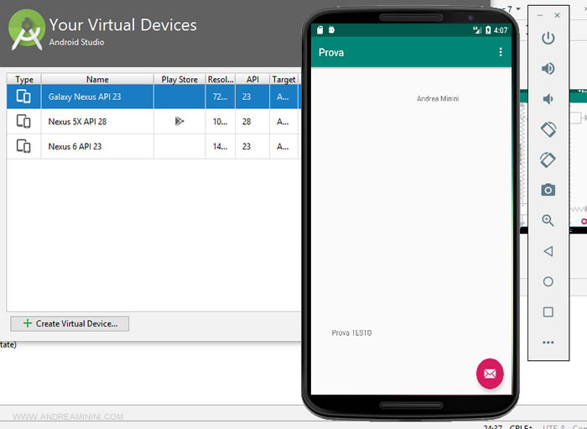587x429 pixels.
Task: Take a screenshot with the camera icon
Action: (548, 190)
